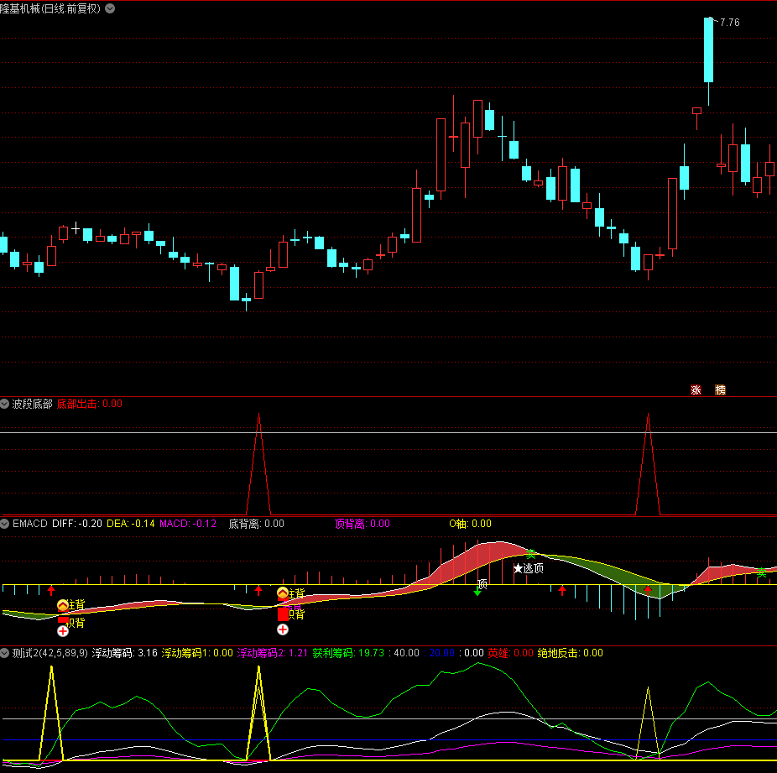The image size is (777, 773).
Task: Click the 隆基机械(日线.前复权) chart title
Action: pyautogui.click(x=50, y=8)
